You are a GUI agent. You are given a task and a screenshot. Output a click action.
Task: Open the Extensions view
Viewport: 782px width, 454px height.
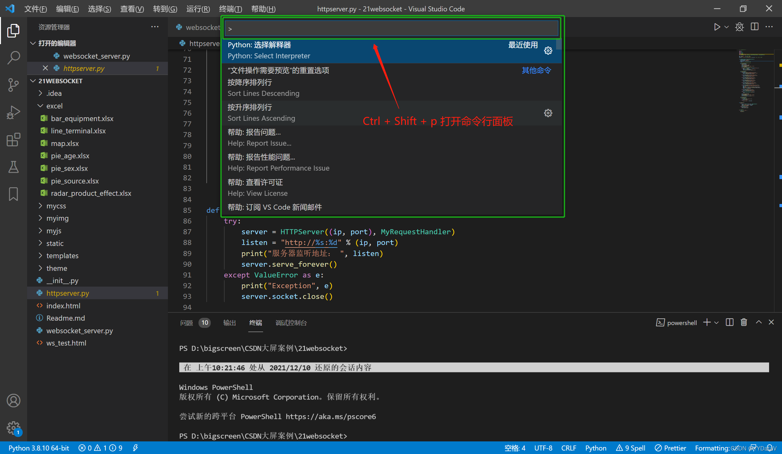[x=13, y=140]
